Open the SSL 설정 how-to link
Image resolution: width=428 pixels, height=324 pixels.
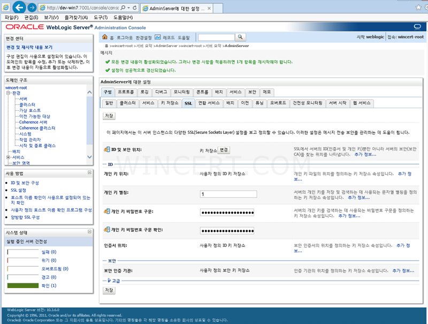coord(19,190)
